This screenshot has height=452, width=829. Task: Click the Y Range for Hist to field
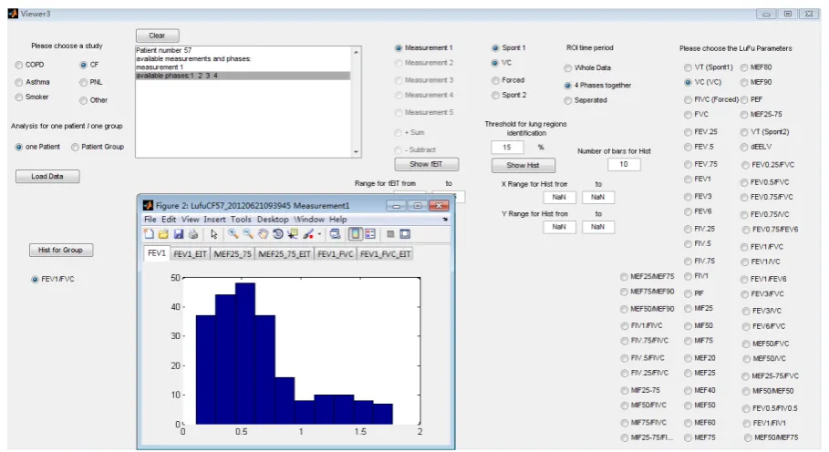(x=597, y=227)
